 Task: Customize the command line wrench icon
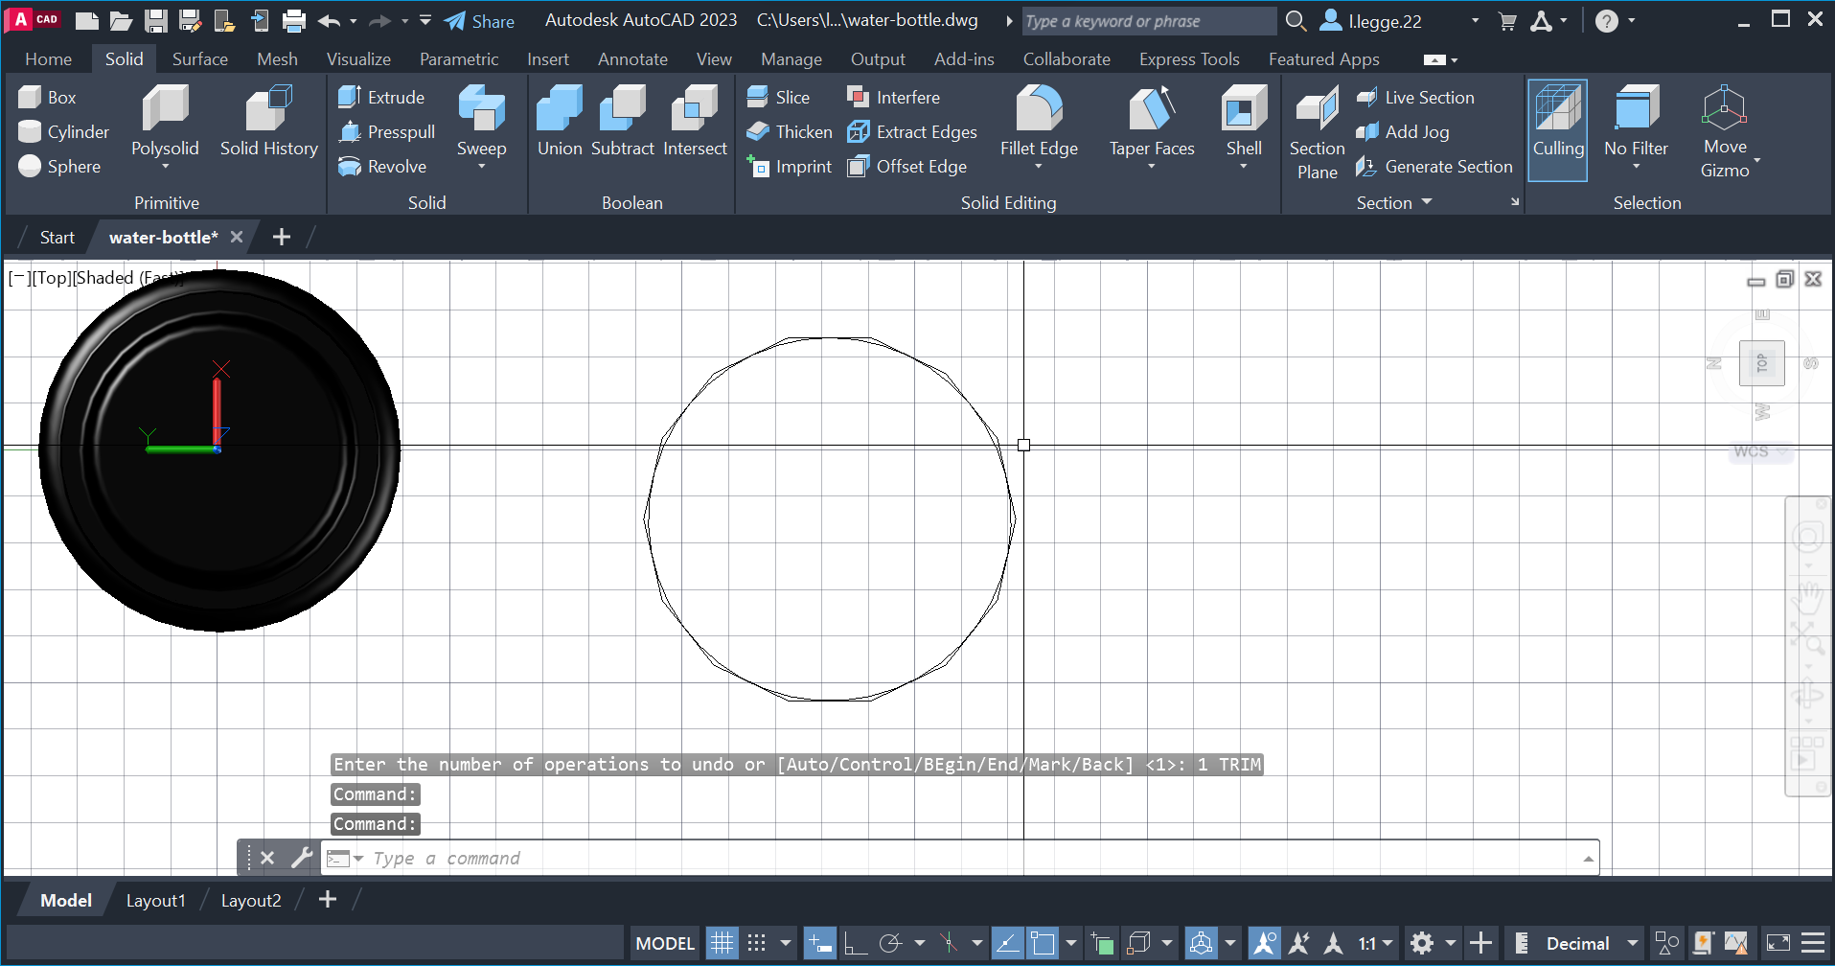[x=301, y=858]
